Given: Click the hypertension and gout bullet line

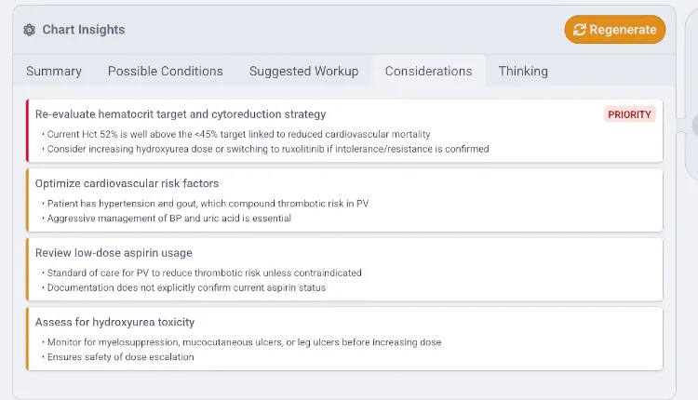Looking at the screenshot, I should tap(208, 204).
